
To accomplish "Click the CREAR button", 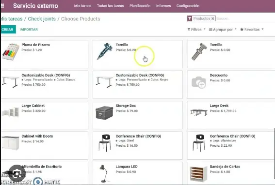I will coord(8,30).
